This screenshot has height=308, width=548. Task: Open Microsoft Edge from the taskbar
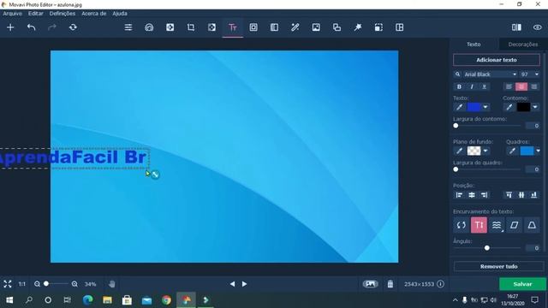tap(87, 300)
